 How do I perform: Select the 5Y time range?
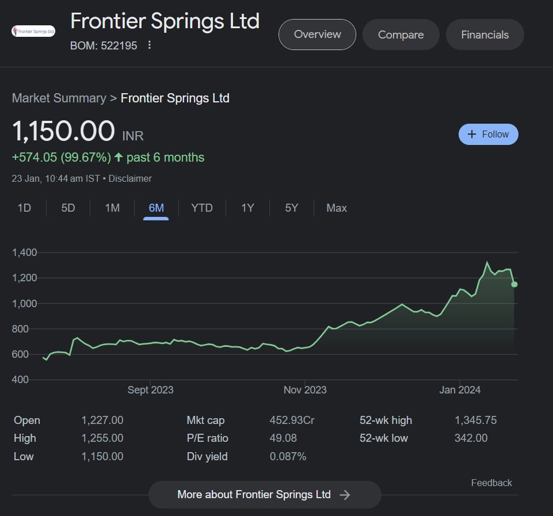292,208
